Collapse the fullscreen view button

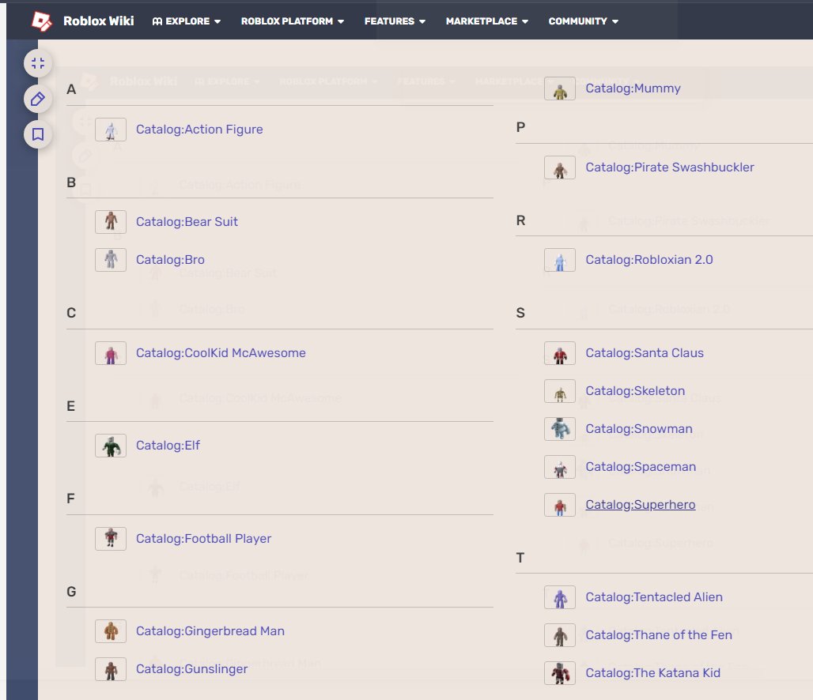point(38,63)
